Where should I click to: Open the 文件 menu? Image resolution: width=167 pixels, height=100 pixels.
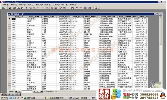coord(5,5)
